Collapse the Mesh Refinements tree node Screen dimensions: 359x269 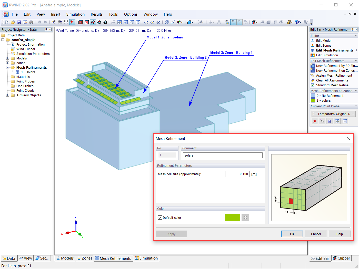coord(8,68)
